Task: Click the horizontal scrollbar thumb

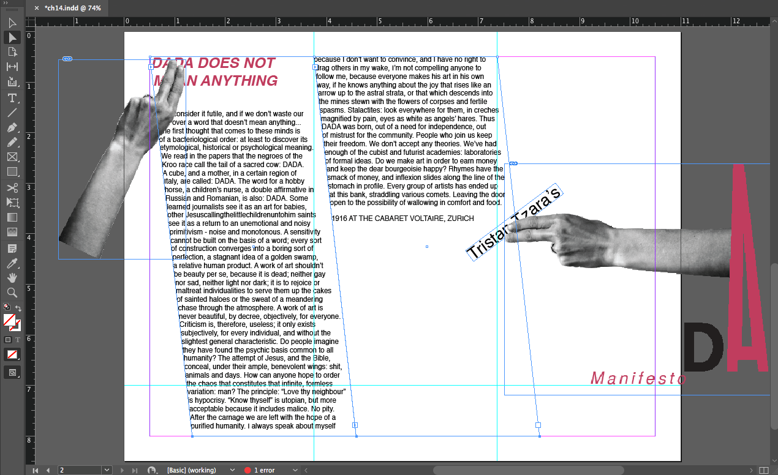Action: point(528,470)
